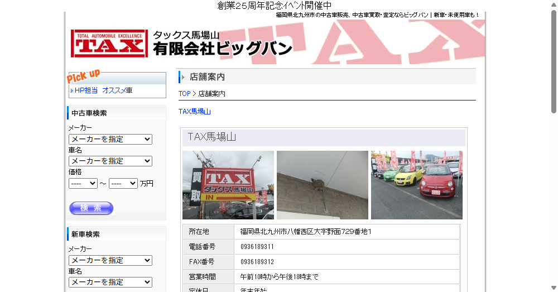Expand new car 車名 dropdown
This screenshot has width=558, height=292.
[110, 282]
